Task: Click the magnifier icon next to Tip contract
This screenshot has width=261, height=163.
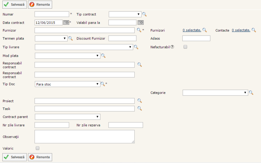Action: 145,14
